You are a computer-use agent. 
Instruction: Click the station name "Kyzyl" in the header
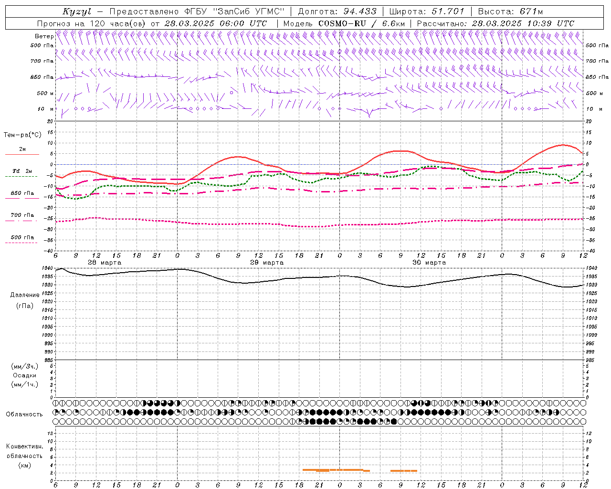(x=77, y=11)
